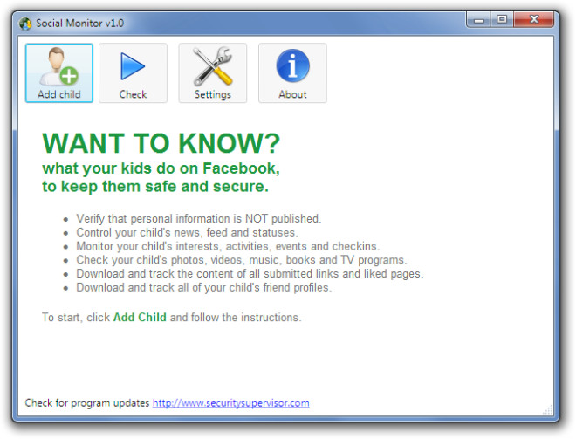
Task: Start the Check with the blue play button
Action: (133, 73)
